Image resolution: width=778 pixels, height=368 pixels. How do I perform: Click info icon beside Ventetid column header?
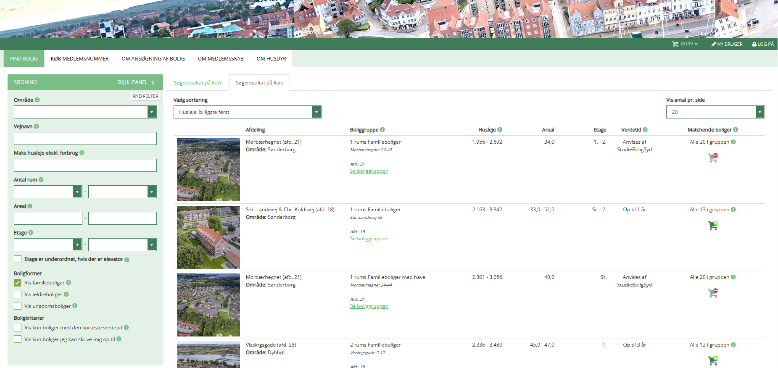(645, 130)
